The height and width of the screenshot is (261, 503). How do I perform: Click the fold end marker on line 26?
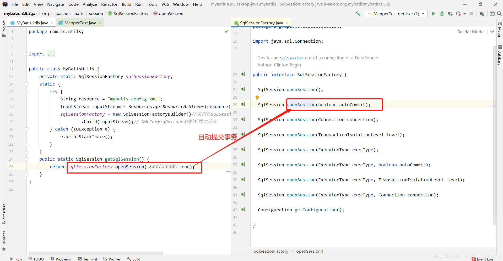26,174
